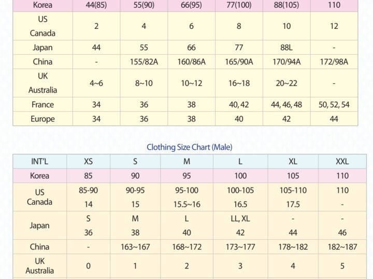This screenshot has height=279, width=373.
Task: Select male US size 15.5~16 cell
Action: coord(187,205)
